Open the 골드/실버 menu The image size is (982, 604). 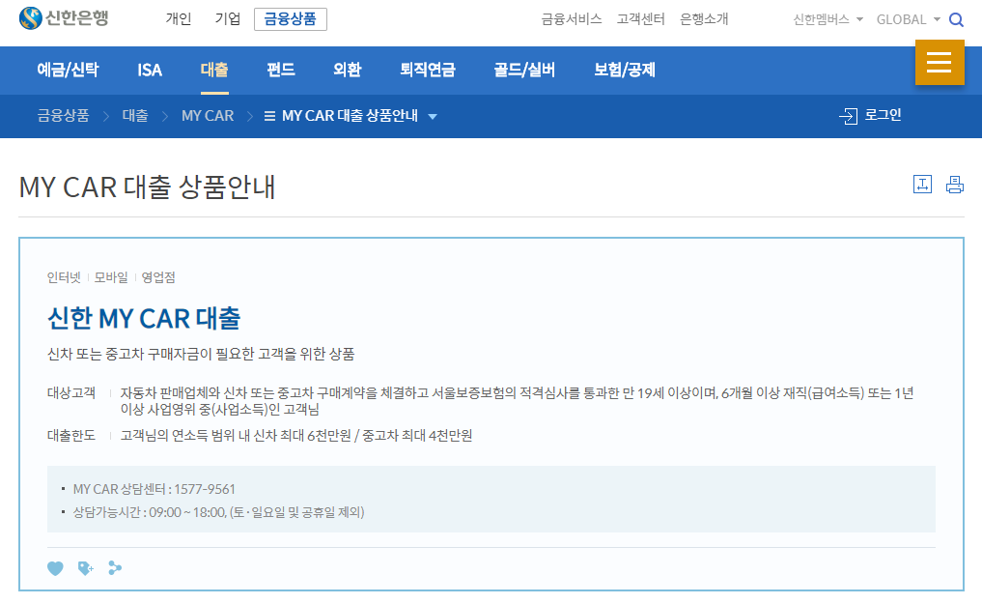(x=525, y=70)
